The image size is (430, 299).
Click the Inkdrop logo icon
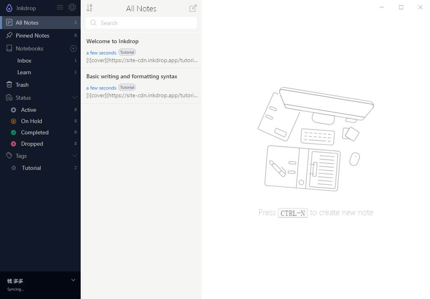[x=9, y=8]
